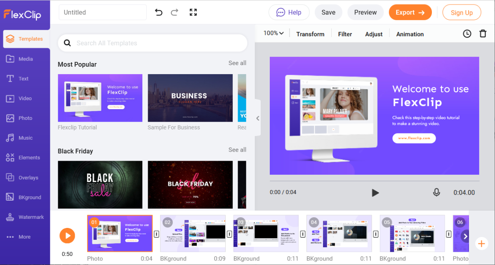The image size is (495, 265).
Task: Click the 0:04.00 duration value
Action: pyautogui.click(x=464, y=192)
